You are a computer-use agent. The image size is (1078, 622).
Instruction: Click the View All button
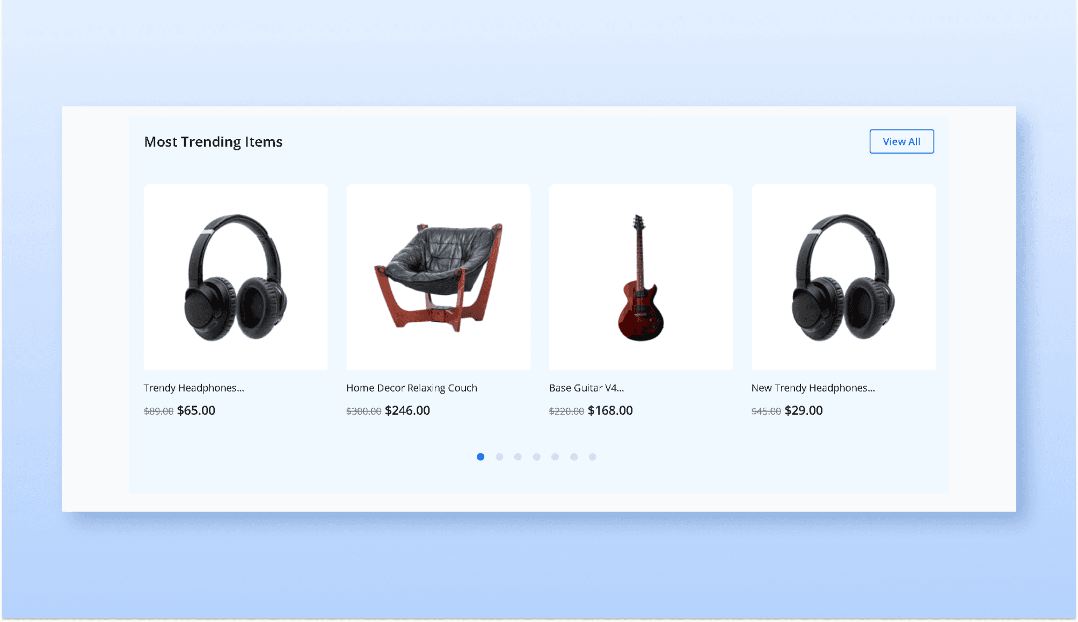click(x=901, y=141)
